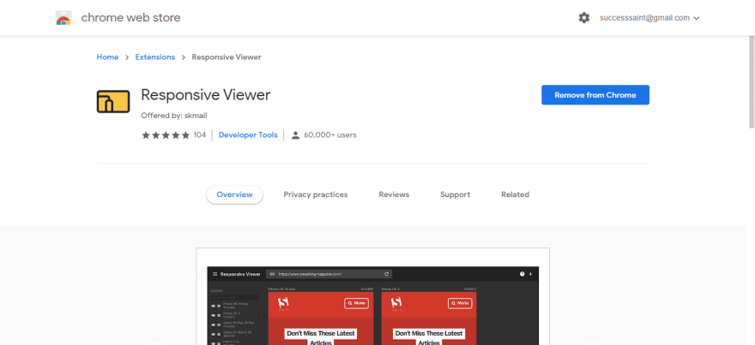Click the person icon beside 60,000+ users
Viewport: 755px width, 345px height.
pyautogui.click(x=296, y=135)
